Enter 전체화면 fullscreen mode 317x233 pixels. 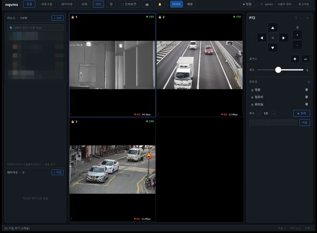point(129,4)
